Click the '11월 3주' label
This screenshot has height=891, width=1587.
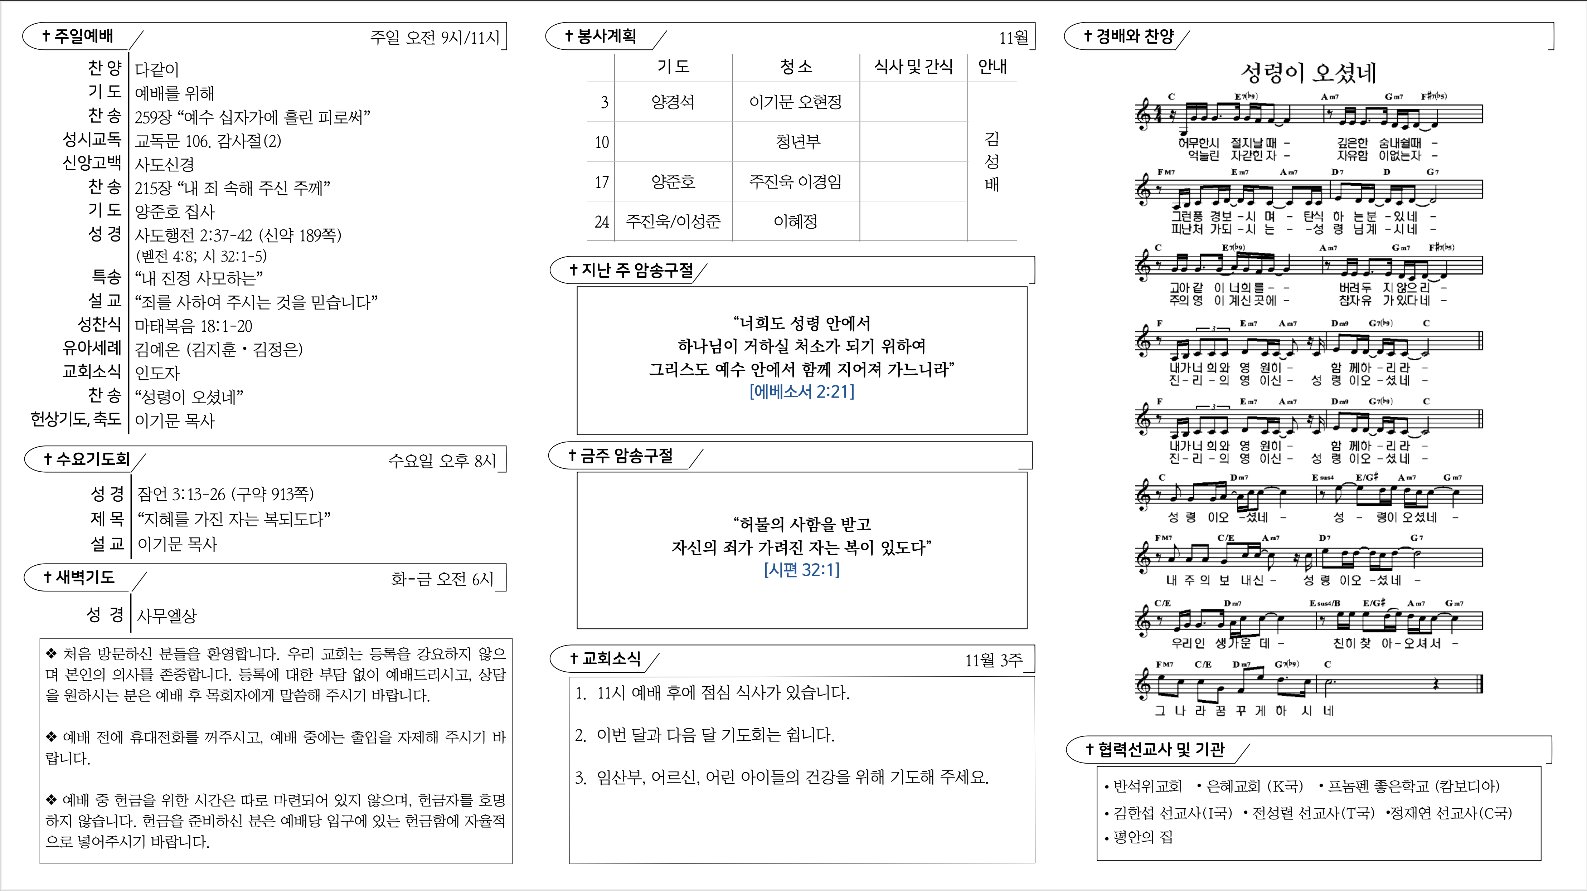tap(993, 661)
